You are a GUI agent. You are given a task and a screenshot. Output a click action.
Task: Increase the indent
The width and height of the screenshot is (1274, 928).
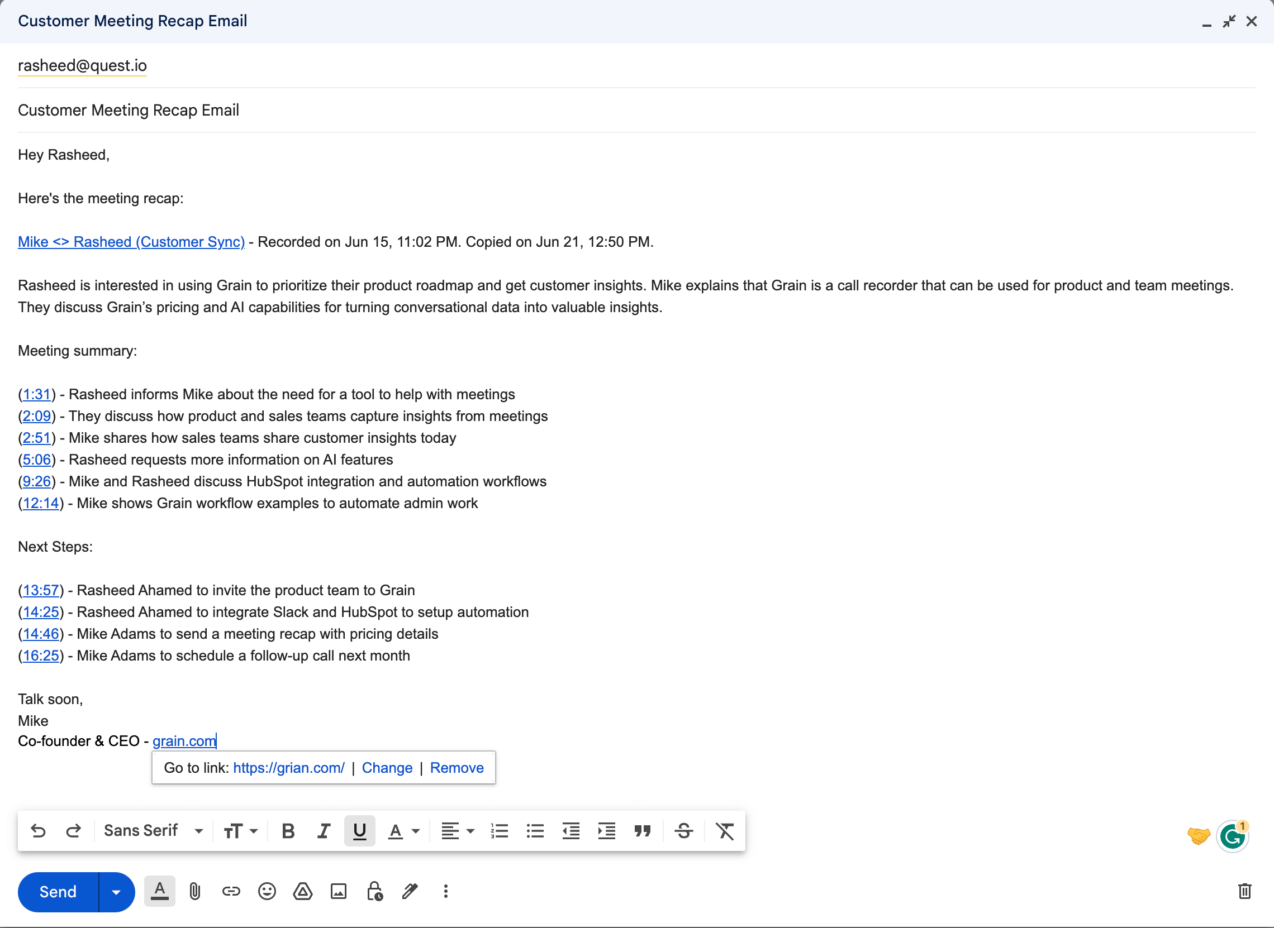[607, 831]
